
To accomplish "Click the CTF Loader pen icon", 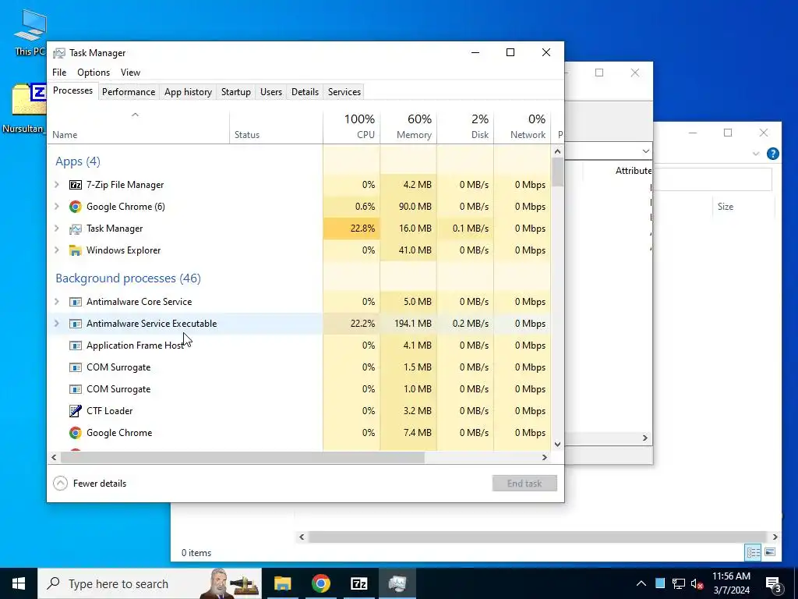I will (76, 411).
